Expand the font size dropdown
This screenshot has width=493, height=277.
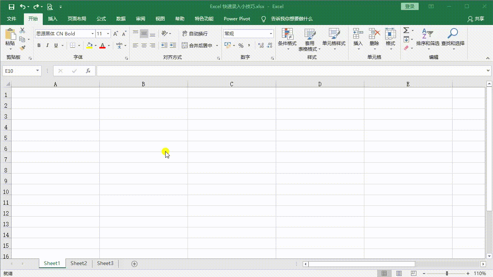click(x=108, y=33)
